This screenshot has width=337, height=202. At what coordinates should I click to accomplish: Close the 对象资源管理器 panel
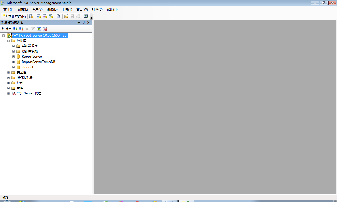(x=89, y=23)
